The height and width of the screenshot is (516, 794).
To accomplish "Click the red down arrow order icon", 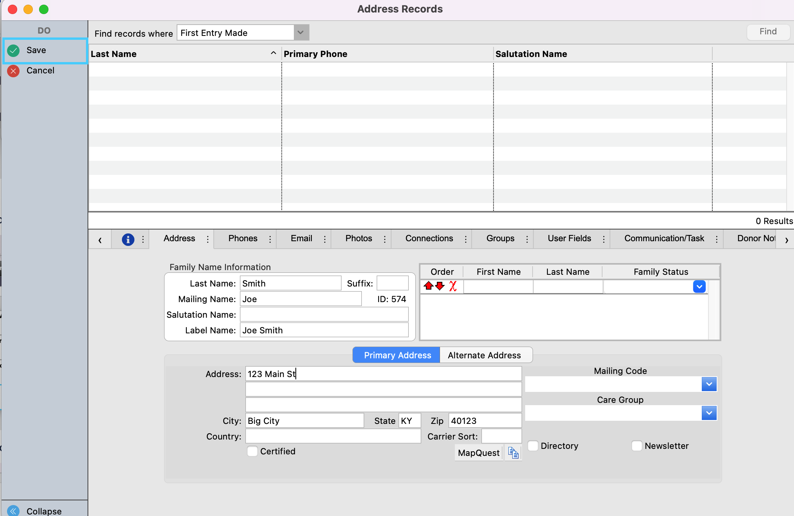I will 440,286.
